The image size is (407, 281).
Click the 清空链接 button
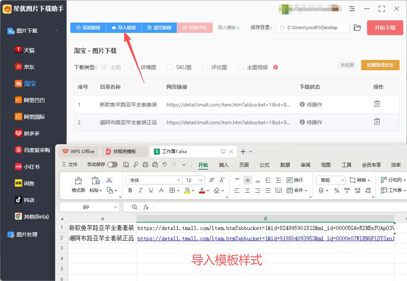[x=159, y=27]
